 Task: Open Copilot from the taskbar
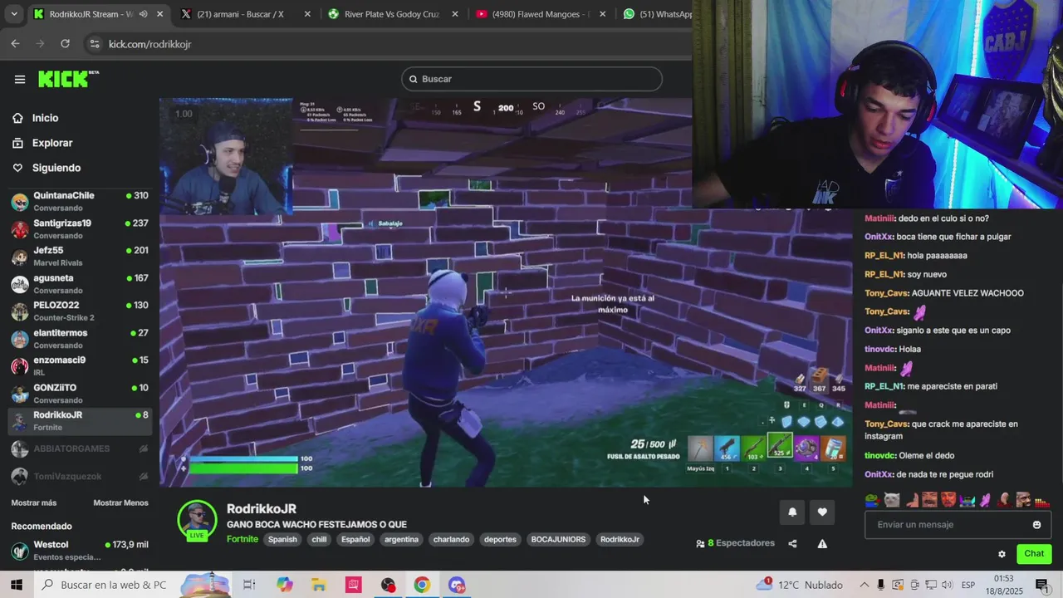click(x=285, y=585)
